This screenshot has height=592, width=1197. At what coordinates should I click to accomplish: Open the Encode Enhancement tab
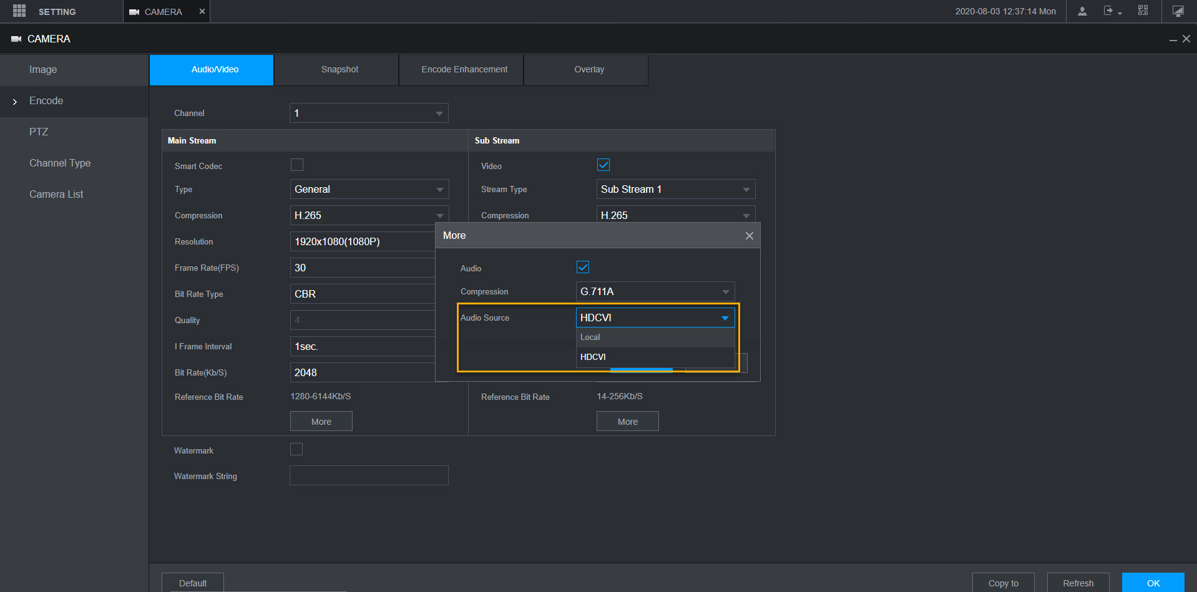[464, 70]
